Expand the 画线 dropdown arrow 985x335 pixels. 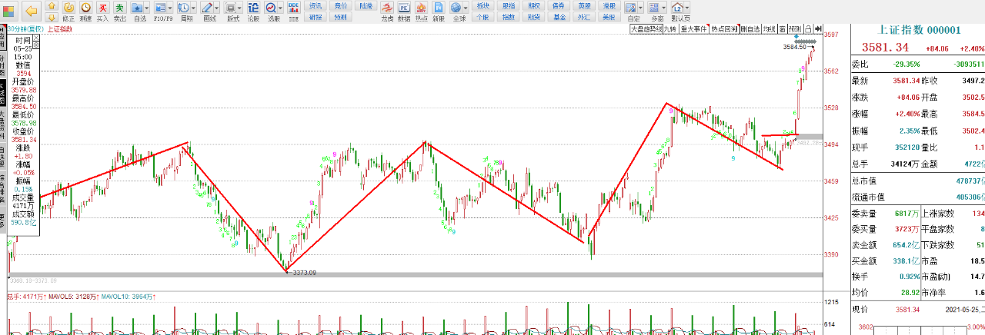click(x=218, y=8)
